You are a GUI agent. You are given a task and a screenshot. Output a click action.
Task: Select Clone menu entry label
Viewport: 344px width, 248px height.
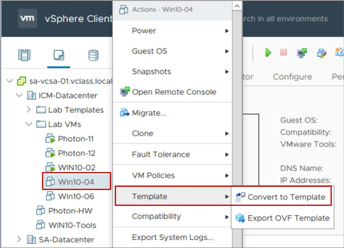(143, 134)
